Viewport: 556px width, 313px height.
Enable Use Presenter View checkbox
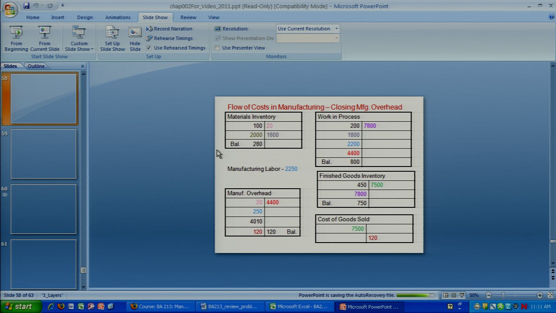pyautogui.click(x=217, y=48)
